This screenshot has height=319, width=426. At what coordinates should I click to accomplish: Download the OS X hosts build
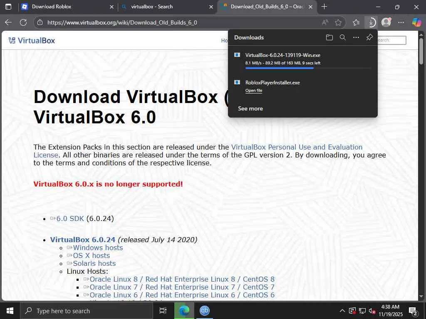[x=91, y=255]
